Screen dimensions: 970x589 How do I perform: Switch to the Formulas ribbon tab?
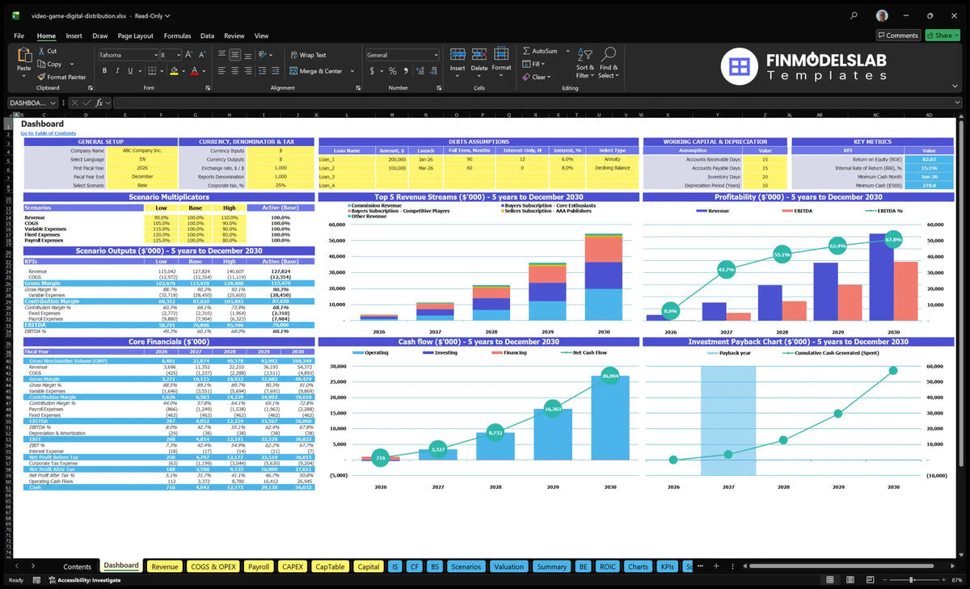[x=177, y=36]
